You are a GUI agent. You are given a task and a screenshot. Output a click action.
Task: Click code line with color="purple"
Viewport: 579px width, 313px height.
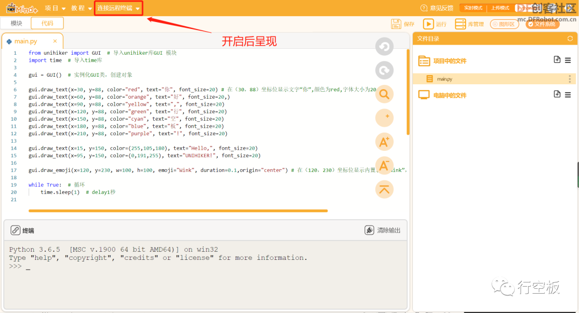tap(128, 134)
